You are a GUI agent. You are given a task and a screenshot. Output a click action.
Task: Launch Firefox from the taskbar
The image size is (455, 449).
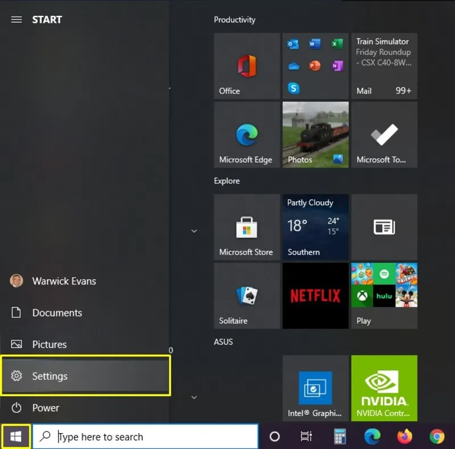pos(404,436)
